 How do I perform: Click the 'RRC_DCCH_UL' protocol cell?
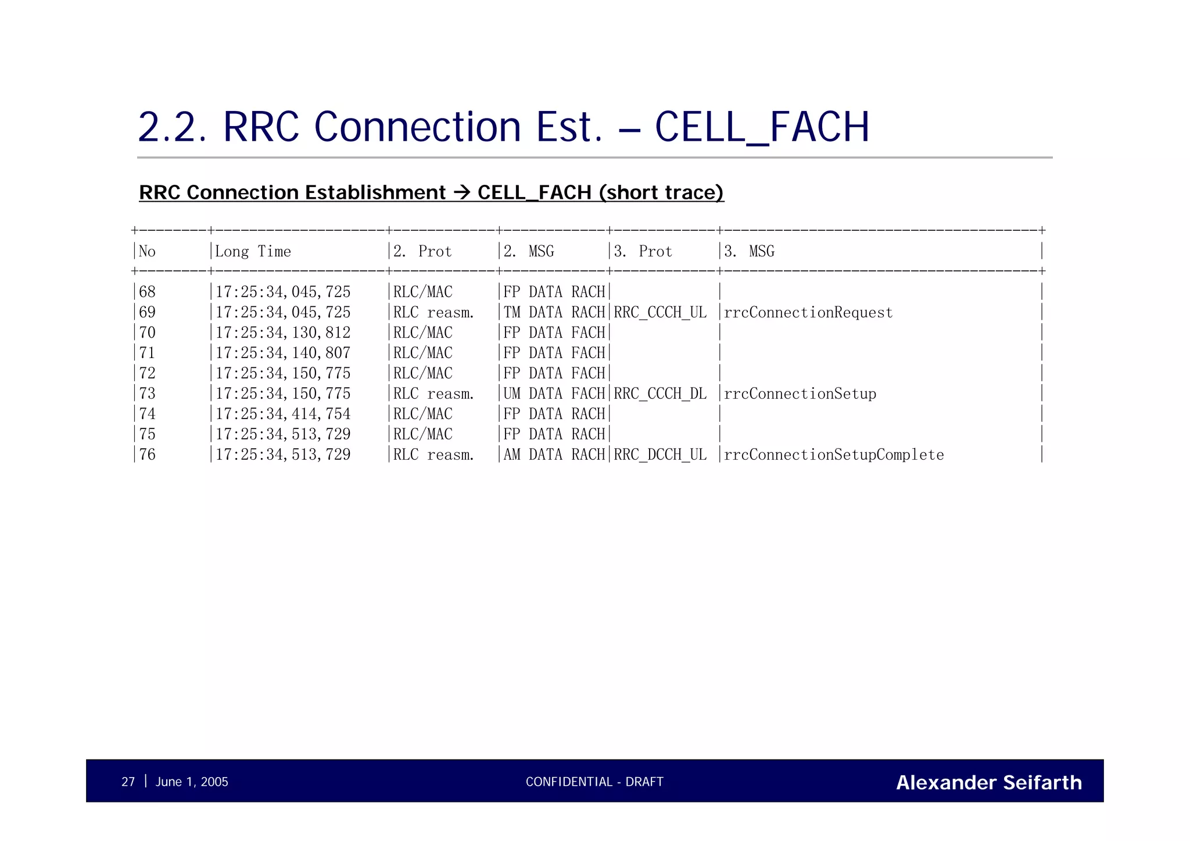tap(660, 455)
